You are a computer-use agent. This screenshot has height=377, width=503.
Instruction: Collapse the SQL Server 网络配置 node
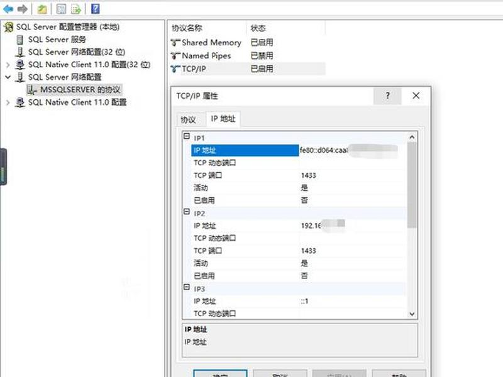click(x=8, y=77)
